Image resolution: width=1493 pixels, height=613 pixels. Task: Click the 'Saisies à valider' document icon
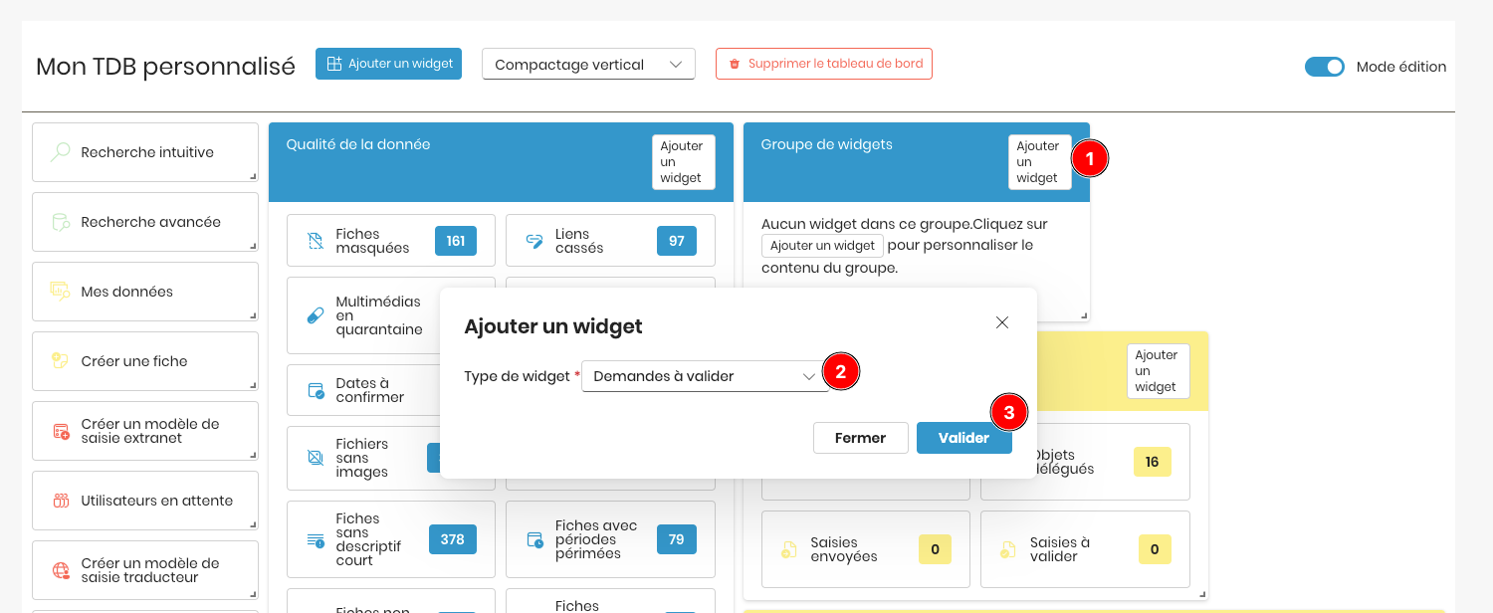pyautogui.click(x=1008, y=549)
